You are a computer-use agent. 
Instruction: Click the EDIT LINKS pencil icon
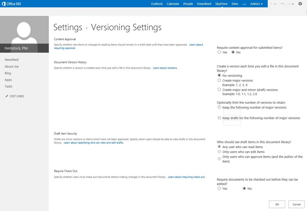point(7,96)
